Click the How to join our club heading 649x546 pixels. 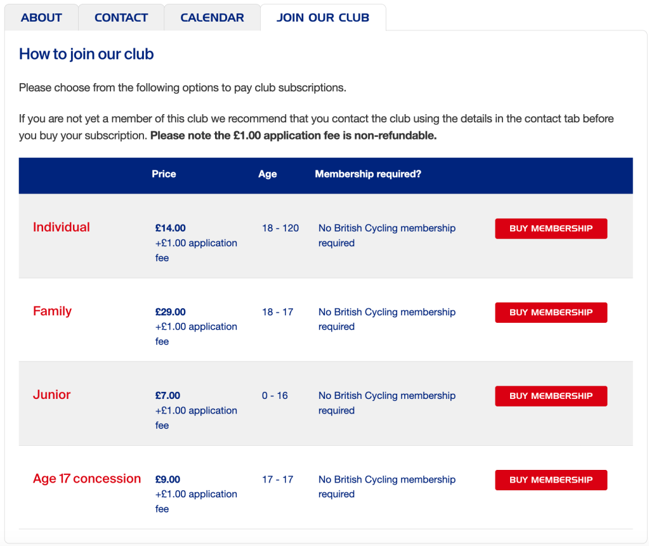pyautogui.click(x=86, y=54)
